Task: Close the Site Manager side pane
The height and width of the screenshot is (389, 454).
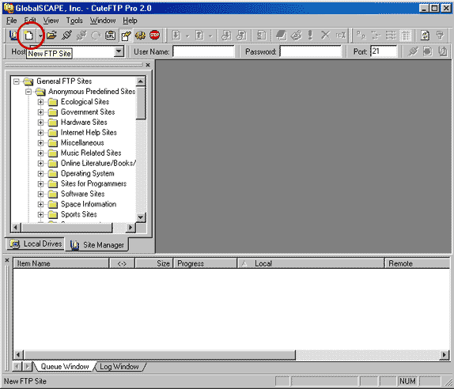Action: click(148, 65)
